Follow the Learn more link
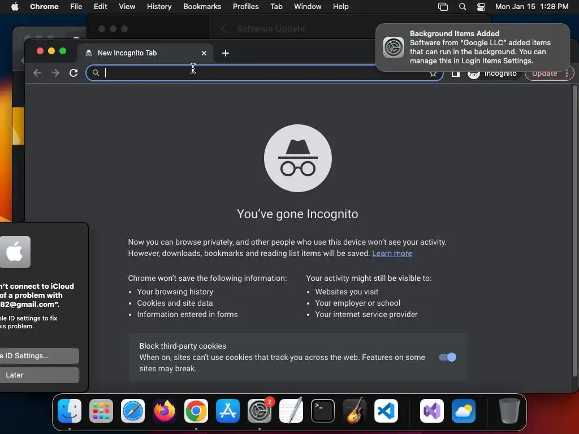Screen dimensions: 579x434 pyautogui.click(x=392, y=254)
